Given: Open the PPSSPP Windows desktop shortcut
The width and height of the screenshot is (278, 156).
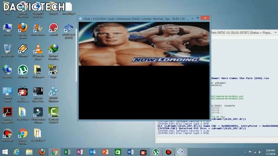Looking at the screenshot, I should pyautogui.click(x=53, y=94).
